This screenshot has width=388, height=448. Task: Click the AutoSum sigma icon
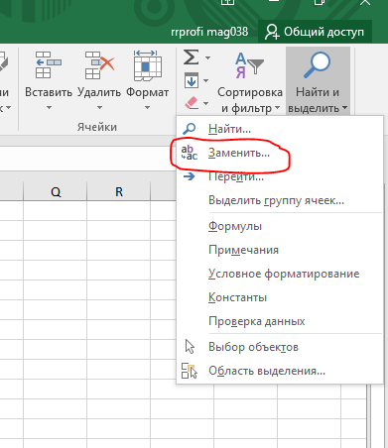click(192, 57)
